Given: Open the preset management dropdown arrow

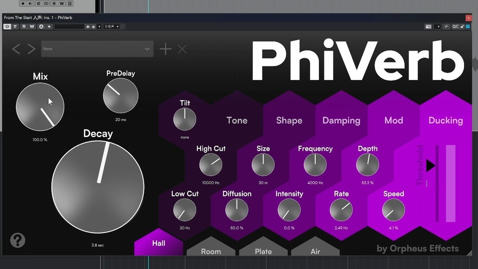Looking at the screenshot, I should [x=99, y=27].
